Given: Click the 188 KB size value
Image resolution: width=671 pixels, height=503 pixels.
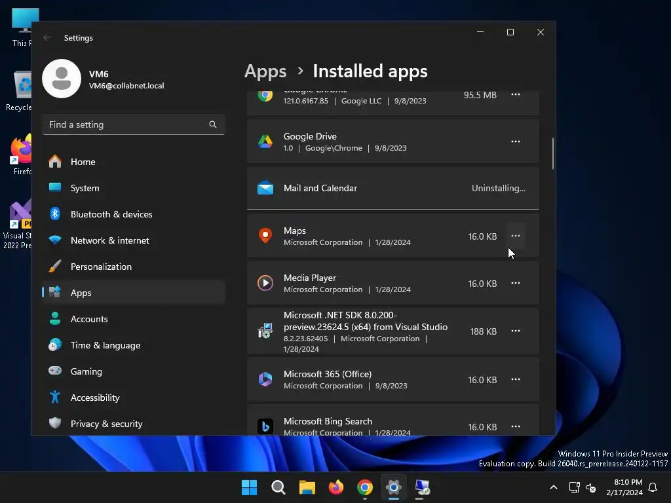Looking at the screenshot, I should coord(483,331).
